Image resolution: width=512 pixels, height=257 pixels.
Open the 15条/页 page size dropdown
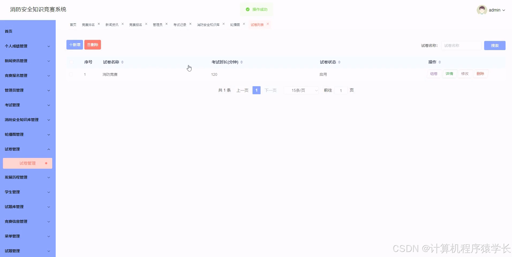tap(301, 90)
